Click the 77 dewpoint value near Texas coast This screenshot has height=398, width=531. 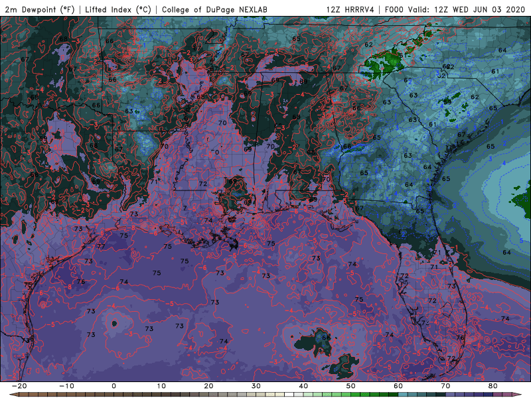(x=101, y=246)
